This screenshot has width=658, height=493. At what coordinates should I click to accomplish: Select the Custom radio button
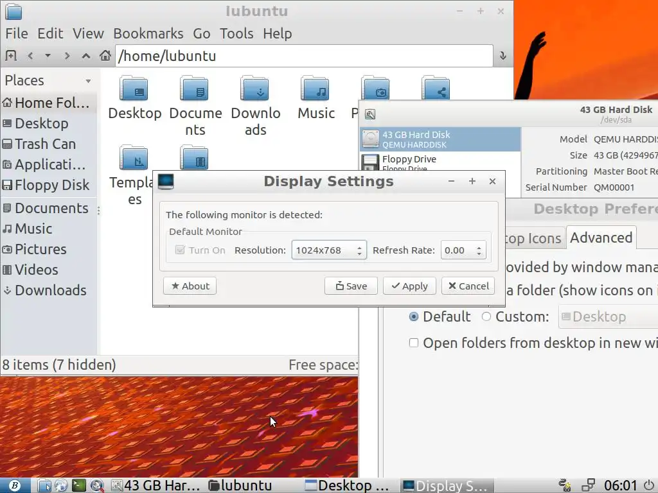pyautogui.click(x=486, y=316)
